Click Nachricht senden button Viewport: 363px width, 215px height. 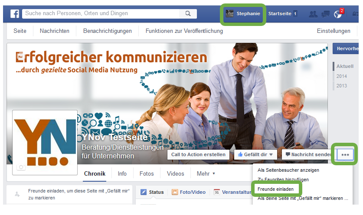(308, 154)
